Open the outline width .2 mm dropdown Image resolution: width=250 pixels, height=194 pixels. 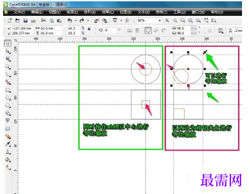tap(238, 30)
